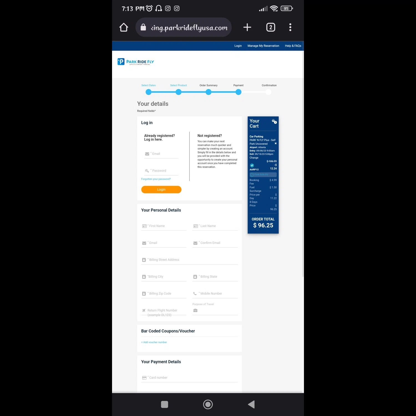The width and height of the screenshot is (416, 416).
Task: Open the browser three-dot menu
Action: tap(290, 27)
